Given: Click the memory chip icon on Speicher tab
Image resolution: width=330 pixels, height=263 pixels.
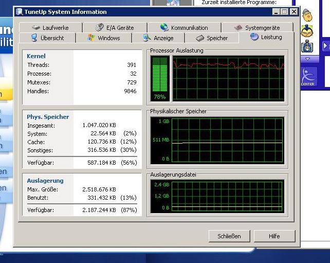Looking at the screenshot, I should click(200, 38).
